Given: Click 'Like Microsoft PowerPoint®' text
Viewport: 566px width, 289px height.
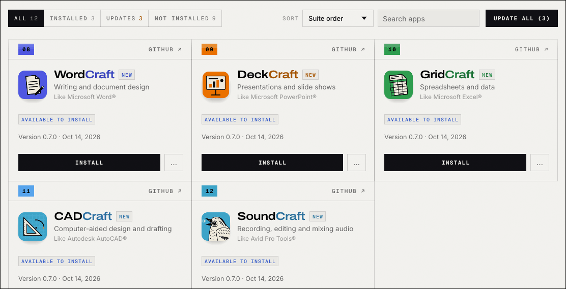Looking at the screenshot, I should pos(277,97).
